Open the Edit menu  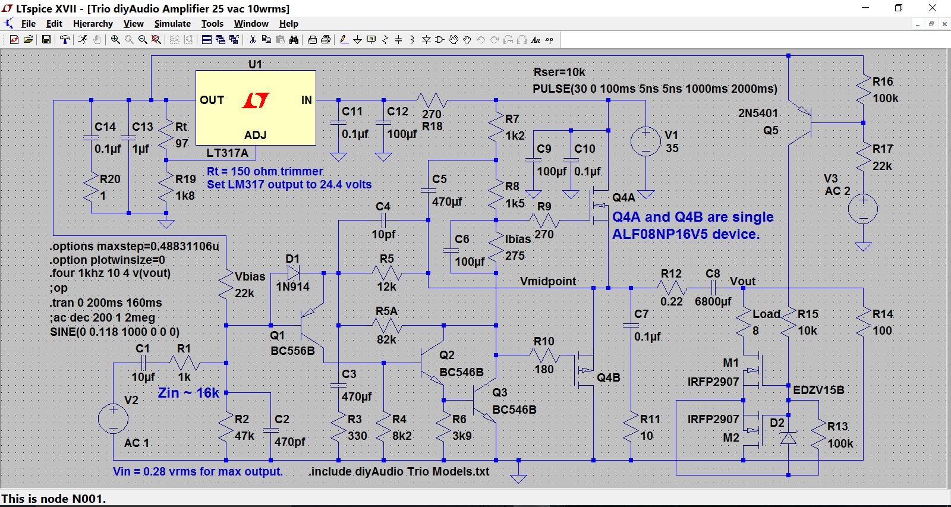pyautogui.click(x=54, y=24)
